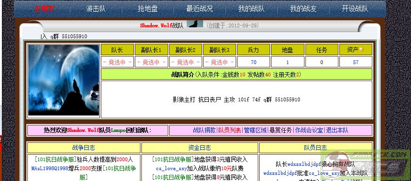
Task: Open the 开设战队 tab
Action: click(355, 9)
